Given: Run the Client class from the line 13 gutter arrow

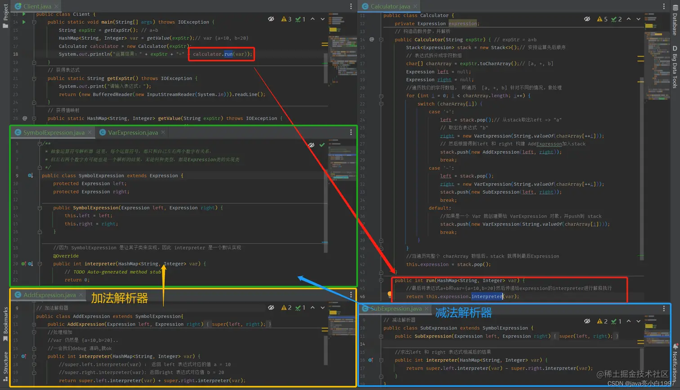Looking at the screenshot, I should (x=24, y=14).
